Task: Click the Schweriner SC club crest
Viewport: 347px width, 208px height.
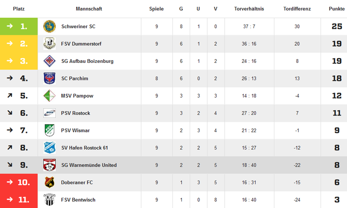Action: 49,27
